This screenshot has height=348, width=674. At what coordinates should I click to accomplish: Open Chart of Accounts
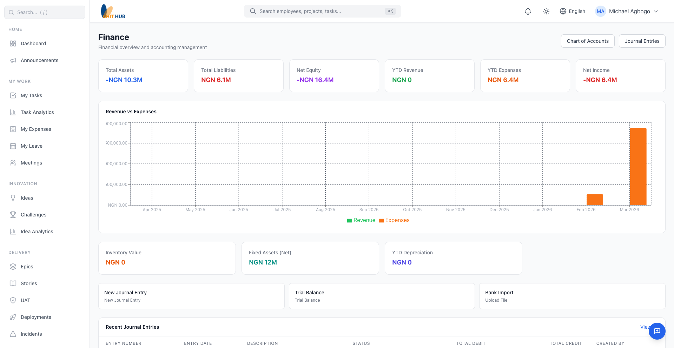click(588, 41)
